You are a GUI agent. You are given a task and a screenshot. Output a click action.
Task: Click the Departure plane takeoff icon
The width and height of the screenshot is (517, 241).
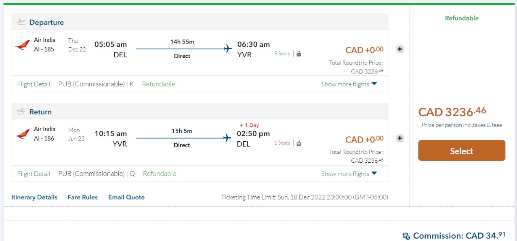[21, 22]
